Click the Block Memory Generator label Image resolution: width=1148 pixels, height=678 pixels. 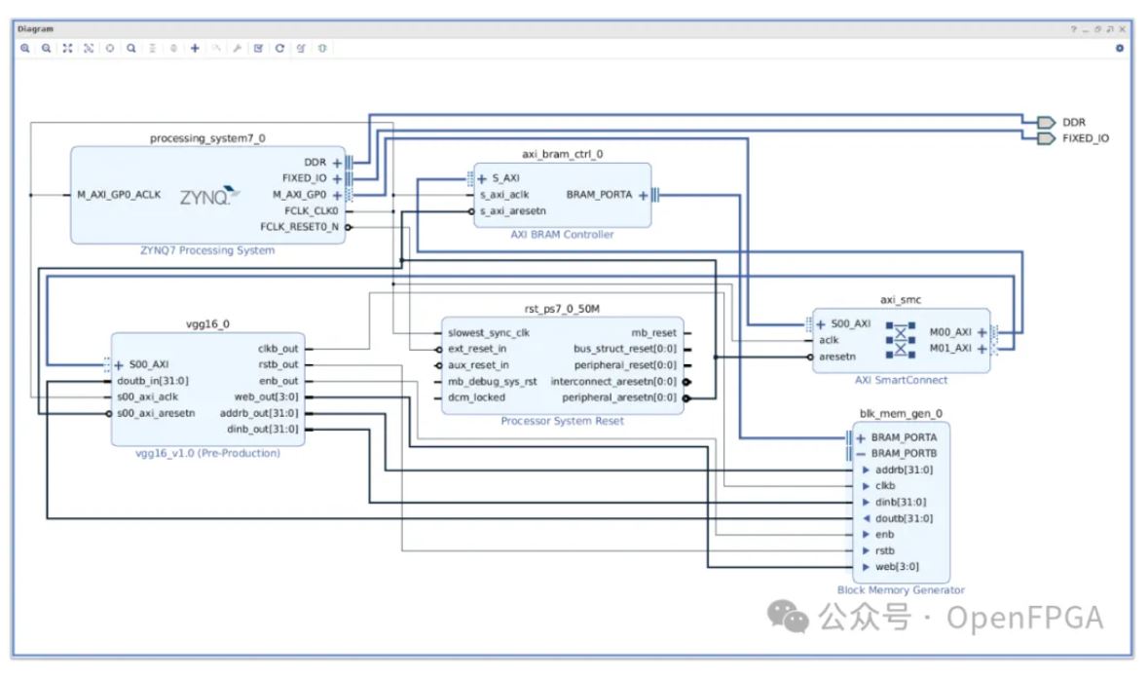(x=901, y=590)
